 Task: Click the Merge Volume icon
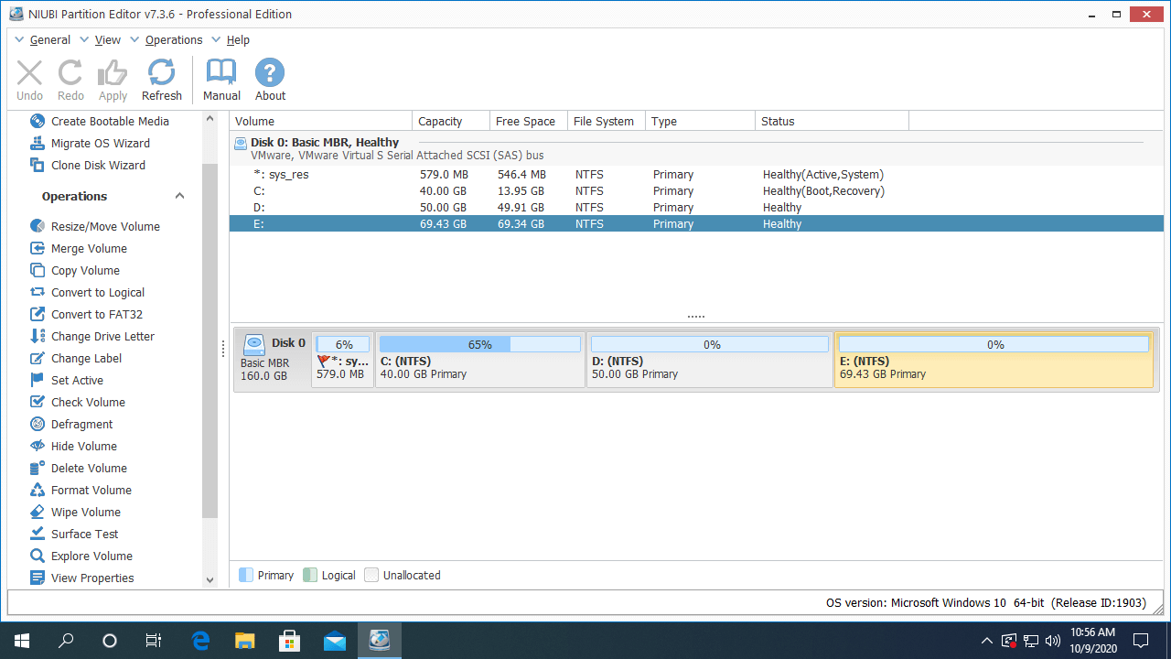pyautogui.click(x=38, y=248)
